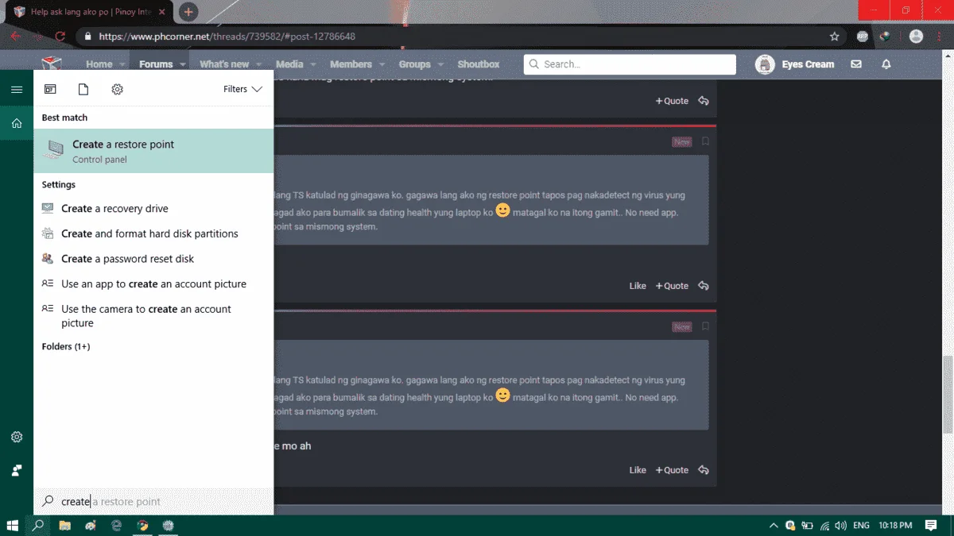
Task: Bookmark the first New post
Action: (705, 141)
